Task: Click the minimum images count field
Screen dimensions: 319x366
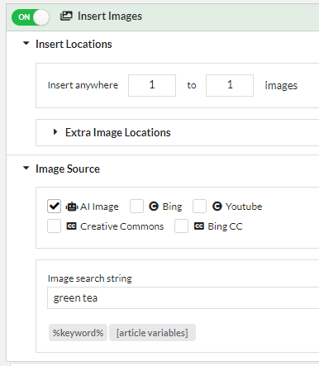Action: click(x=152, y=85)
